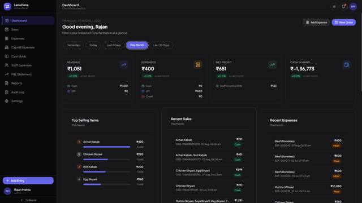This screenshot has height=203, width=362.
Task: Open the Sales section
Action: pos(28,29)
